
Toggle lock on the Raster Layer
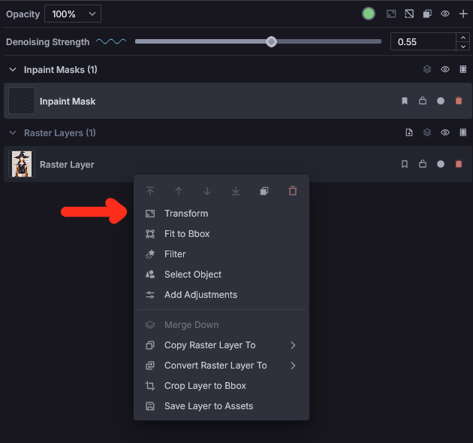point(423,164)
